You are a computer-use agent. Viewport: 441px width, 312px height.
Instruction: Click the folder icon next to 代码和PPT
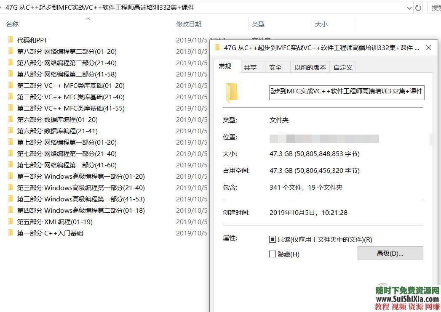point(11,40)
